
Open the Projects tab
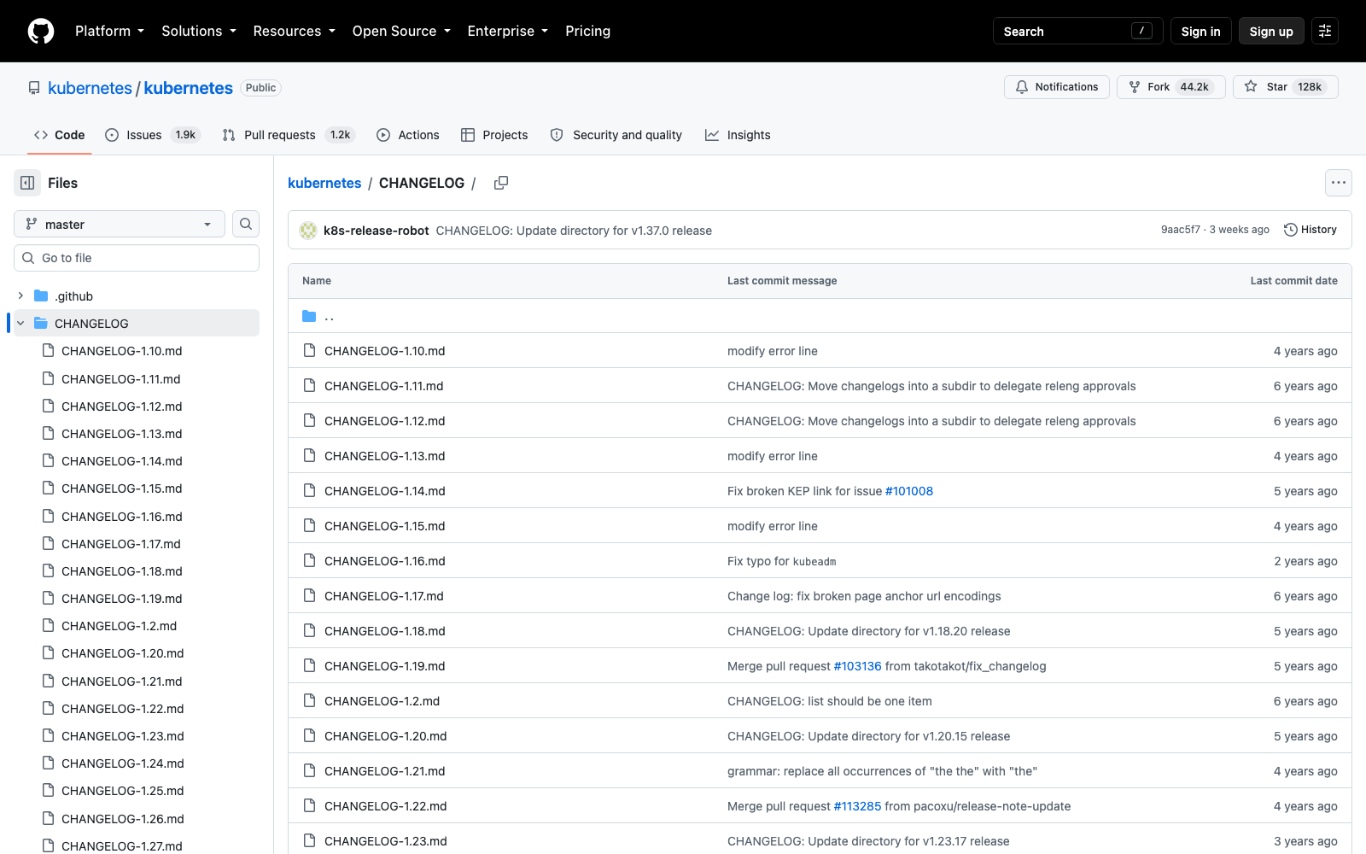(494, 135)
